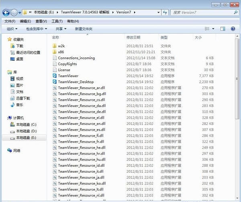Select the TeamViewer_Resource_el.dll file icon
The width and height of the screenshot is (241, 202).
[x=55, y=118]
